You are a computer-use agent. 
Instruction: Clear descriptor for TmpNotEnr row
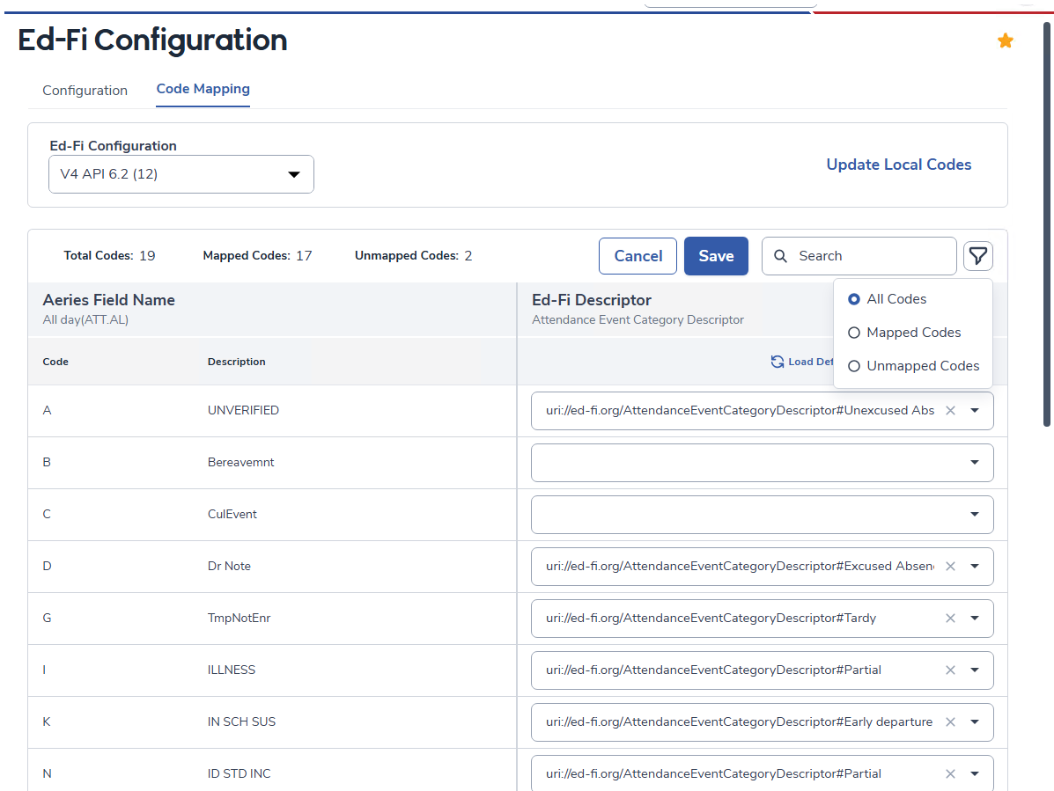point(950,618)
